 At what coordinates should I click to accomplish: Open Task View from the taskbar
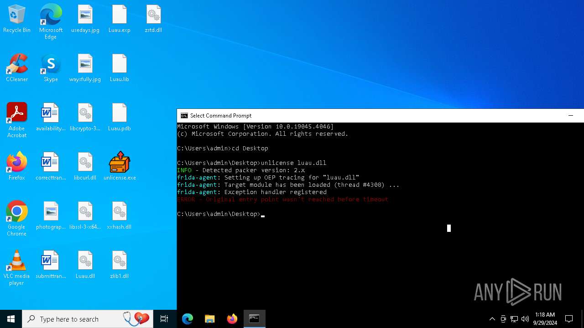164,319
